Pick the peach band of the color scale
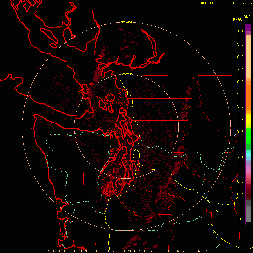The height and width of the screenshot is (253, 253). click(248, 58)
